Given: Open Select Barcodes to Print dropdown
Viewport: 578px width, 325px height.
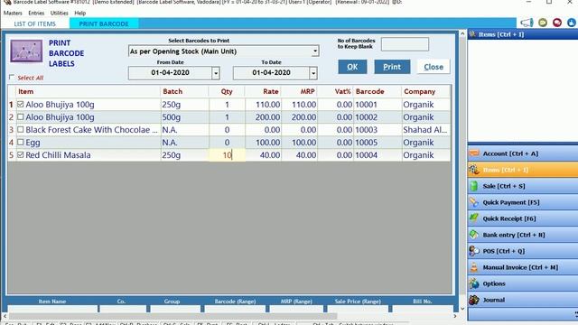Looking at the screenshot, I should point(315,51).
